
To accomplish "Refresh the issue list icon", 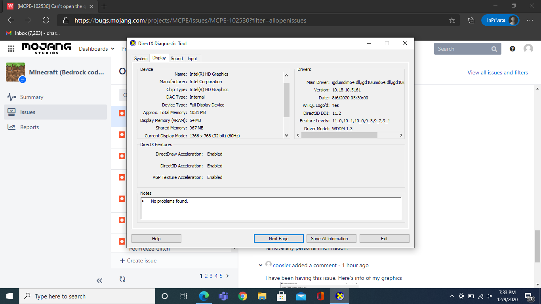I will coord(122,279).
